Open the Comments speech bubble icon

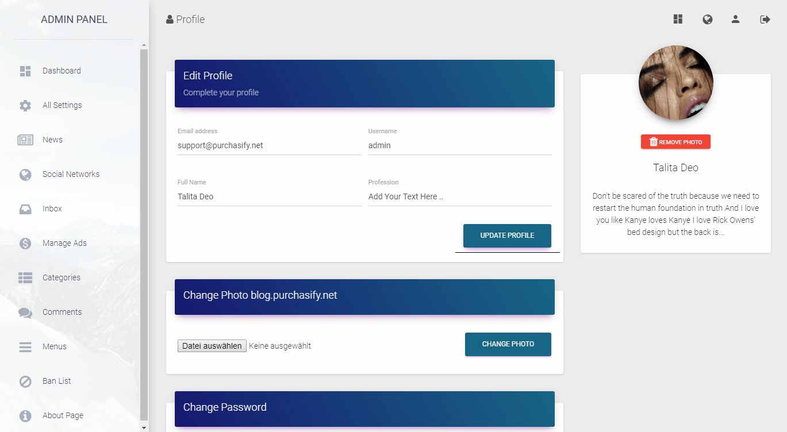[x=25, y=313]
